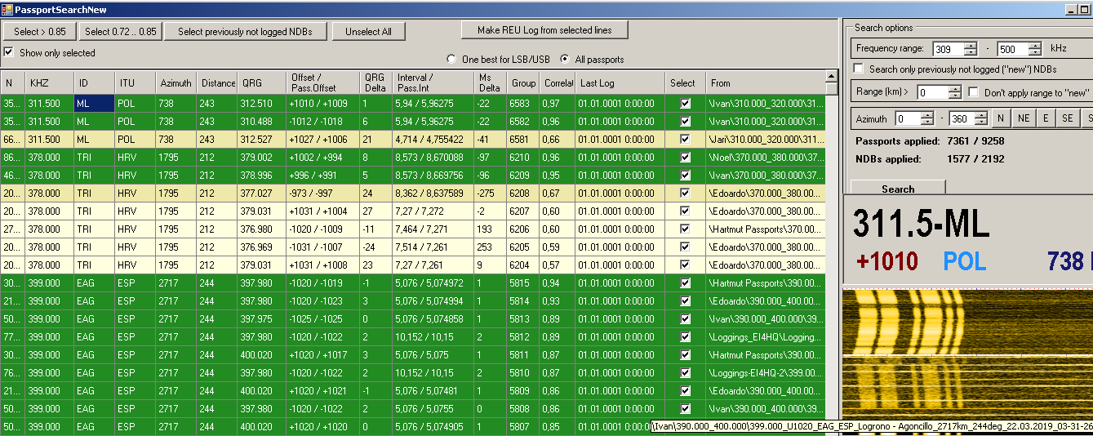Image resolution: width=1093 pixels, height=436 pixels.
Task: Increase the Azimuth start value 0
Action: pyautogui.click(x=926, y=115)
